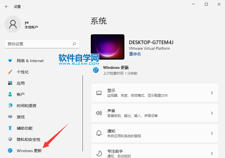Click the search magnifier icon
Image resolution: width=225 pixels, height=158 pixels.
74,44
